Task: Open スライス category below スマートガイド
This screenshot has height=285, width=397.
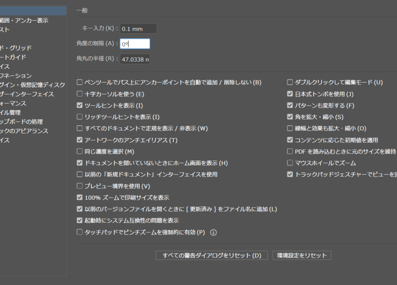Action: pyautogui.click(x=5, y=66)
